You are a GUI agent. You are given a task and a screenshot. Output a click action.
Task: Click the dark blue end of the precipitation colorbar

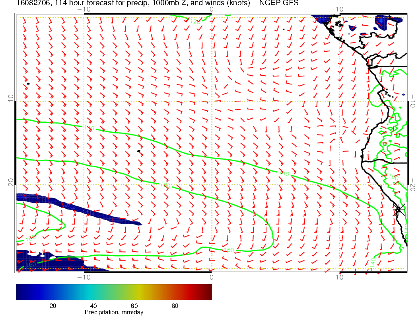(x=21, y=292)
